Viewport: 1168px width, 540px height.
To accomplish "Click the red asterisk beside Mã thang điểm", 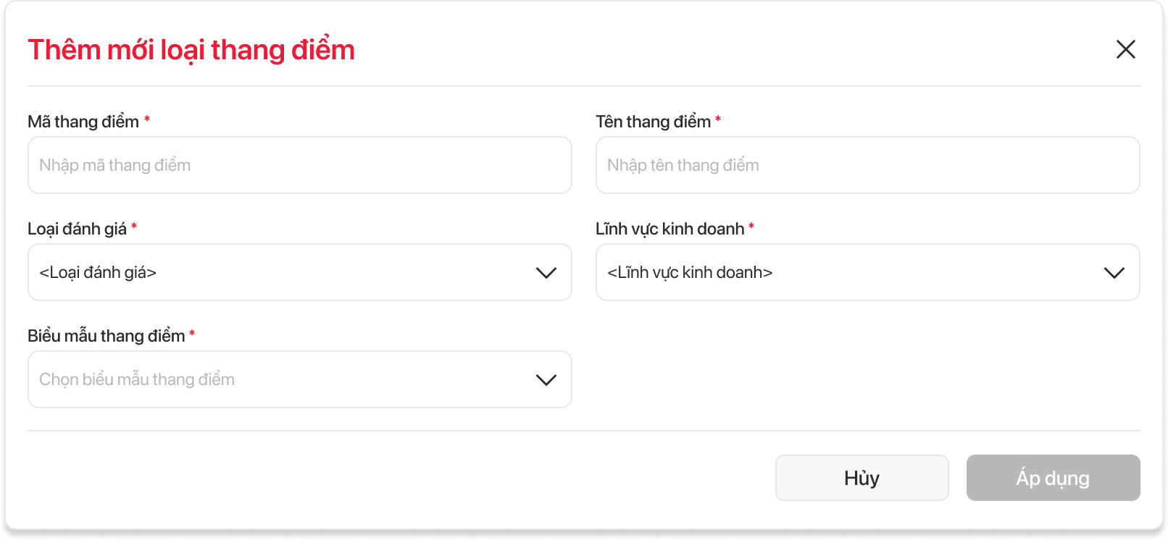I will point(147,119).
